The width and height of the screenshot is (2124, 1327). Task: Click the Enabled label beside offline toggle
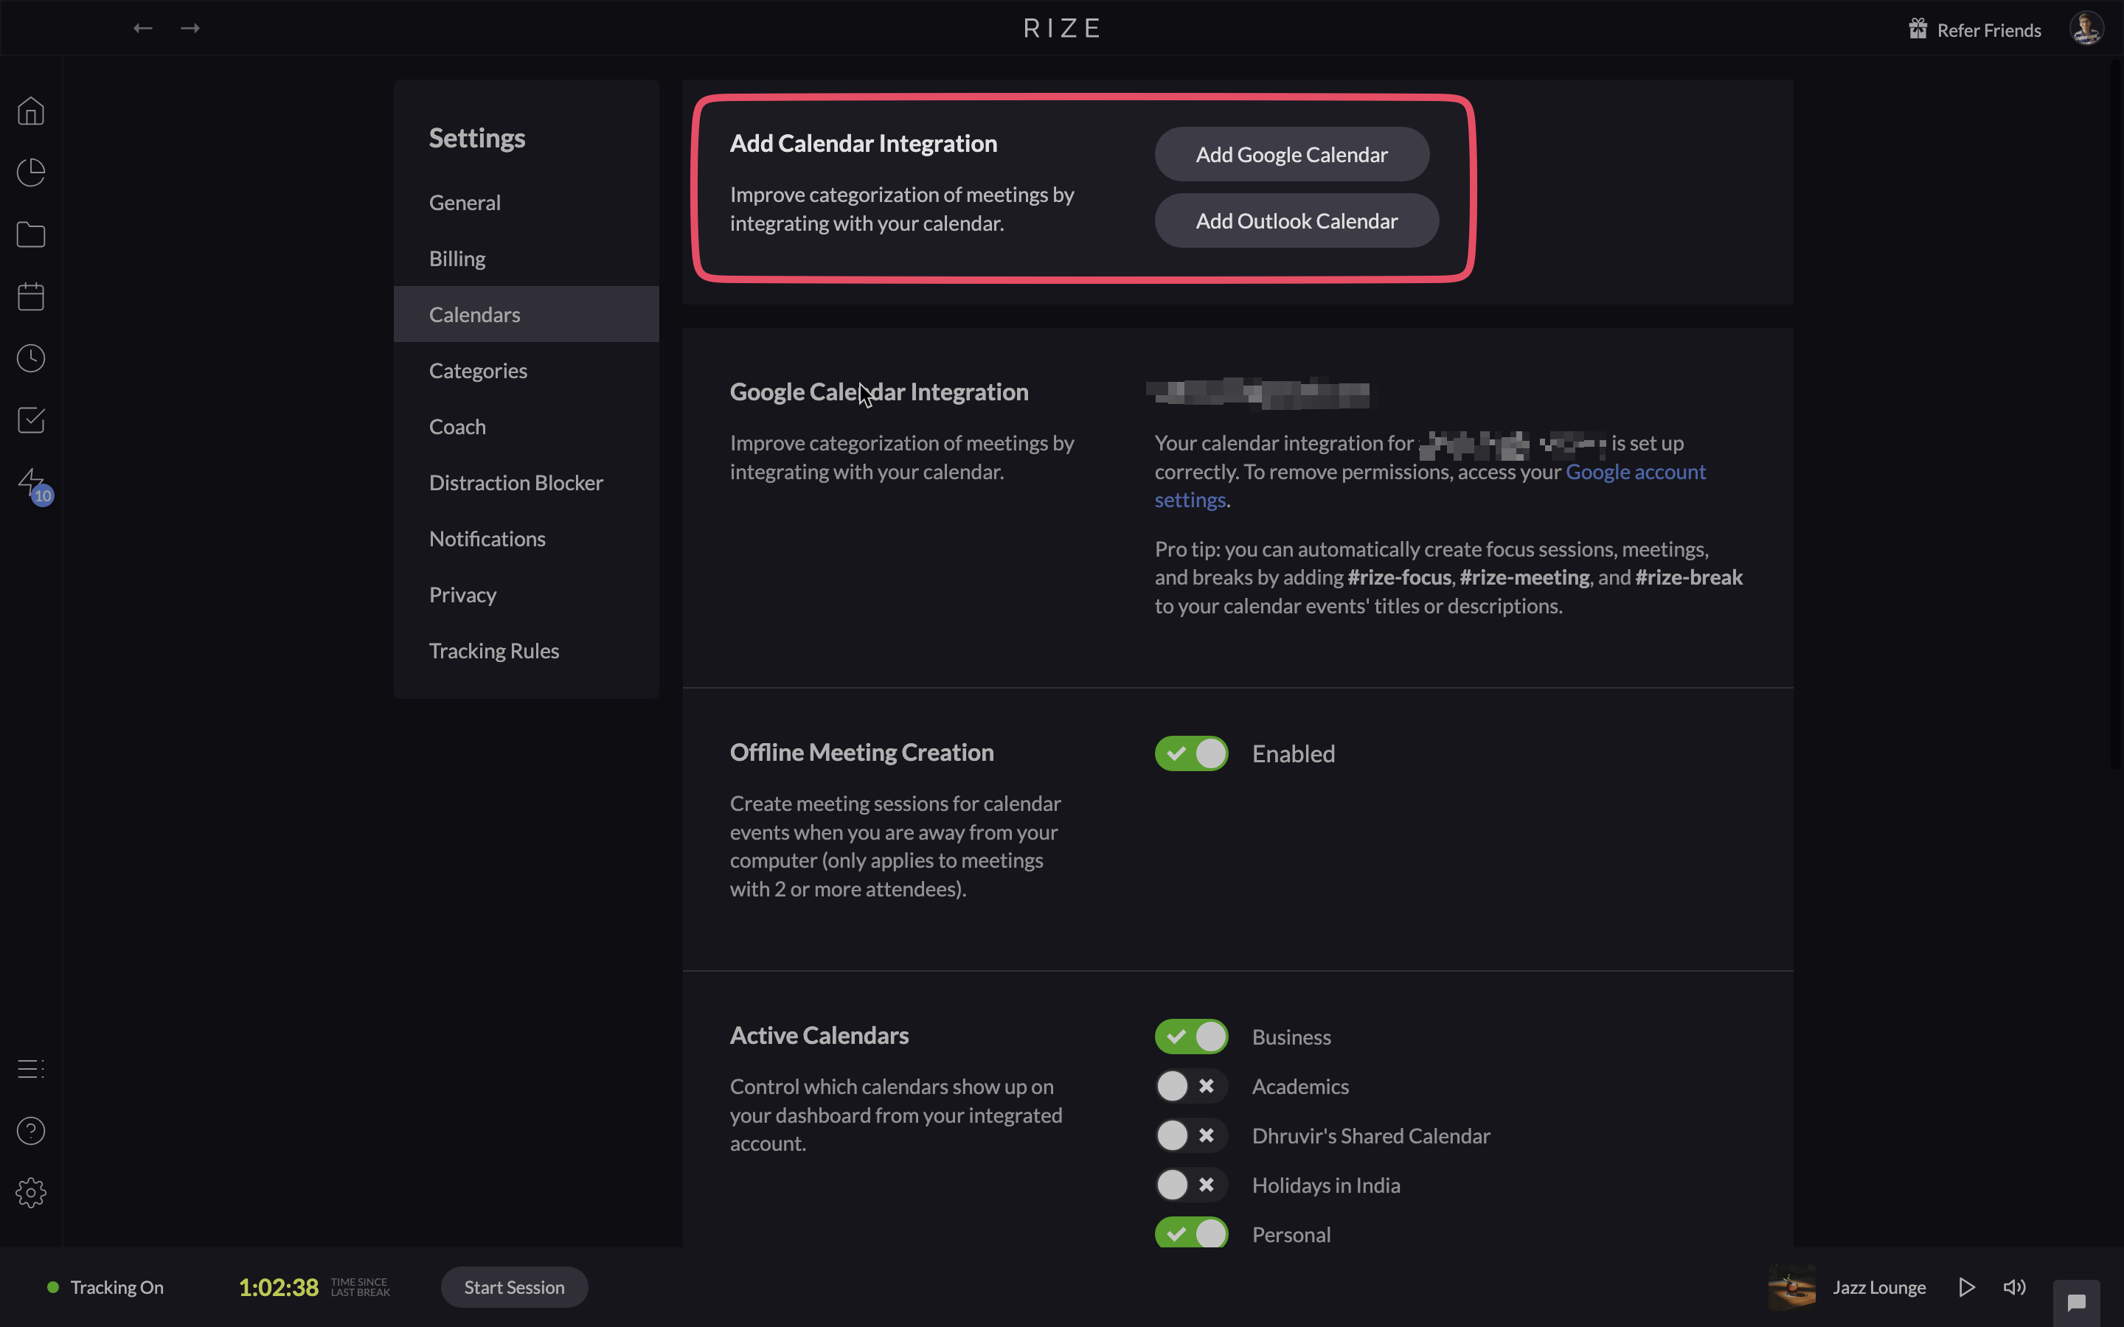click(x=1293, y=753)
